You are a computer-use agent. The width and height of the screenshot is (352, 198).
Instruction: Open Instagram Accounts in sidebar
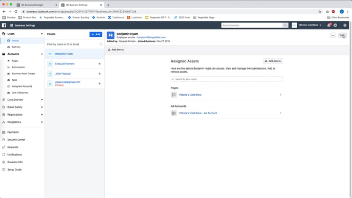click(x=23, y=86)
